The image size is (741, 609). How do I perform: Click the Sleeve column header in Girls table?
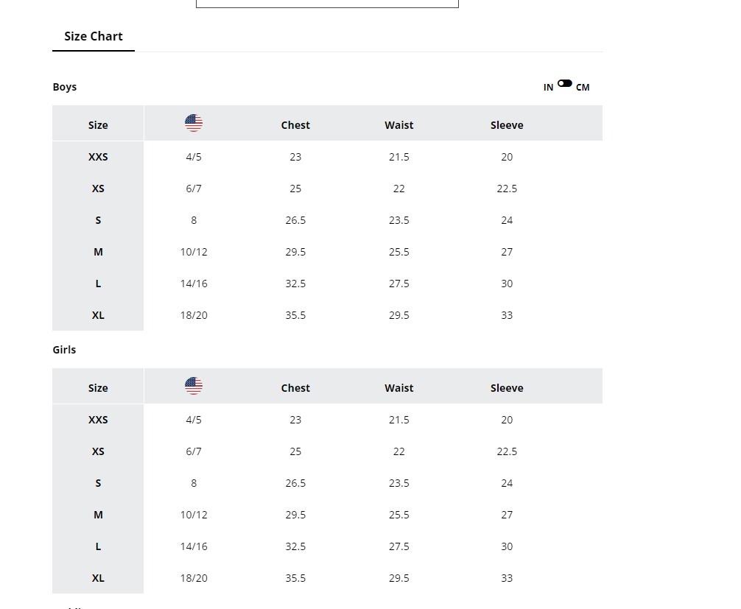click(507, 388)
